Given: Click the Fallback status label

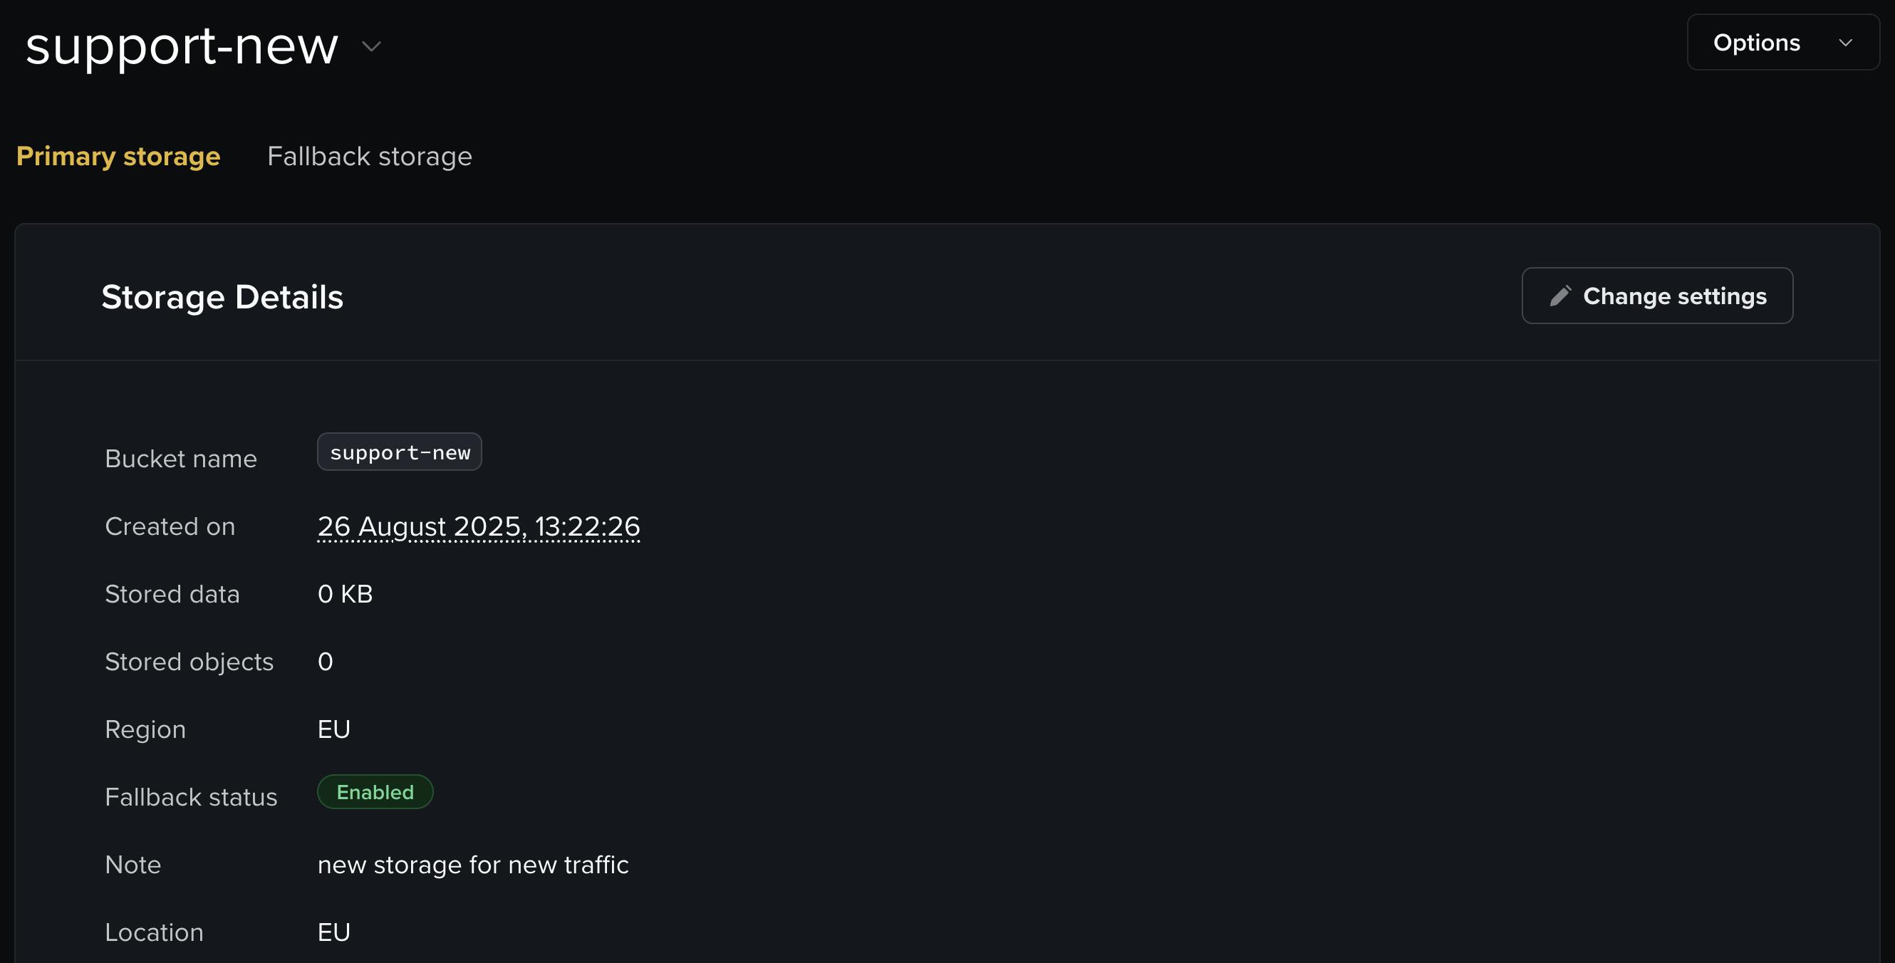Looking at the screenshot, I should pos(191,798).
